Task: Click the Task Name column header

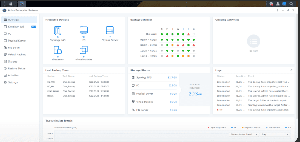Action: (69, 76)
